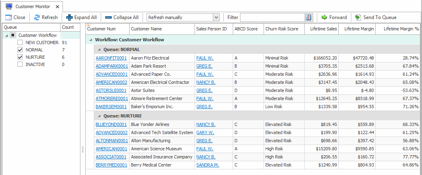
Task: Click the Refresh arrows icon
Action: pos(37,17)
